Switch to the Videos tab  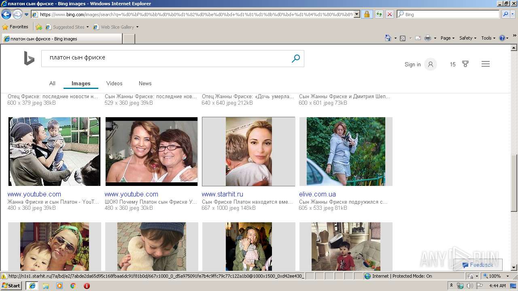click(x=114, y=83)
